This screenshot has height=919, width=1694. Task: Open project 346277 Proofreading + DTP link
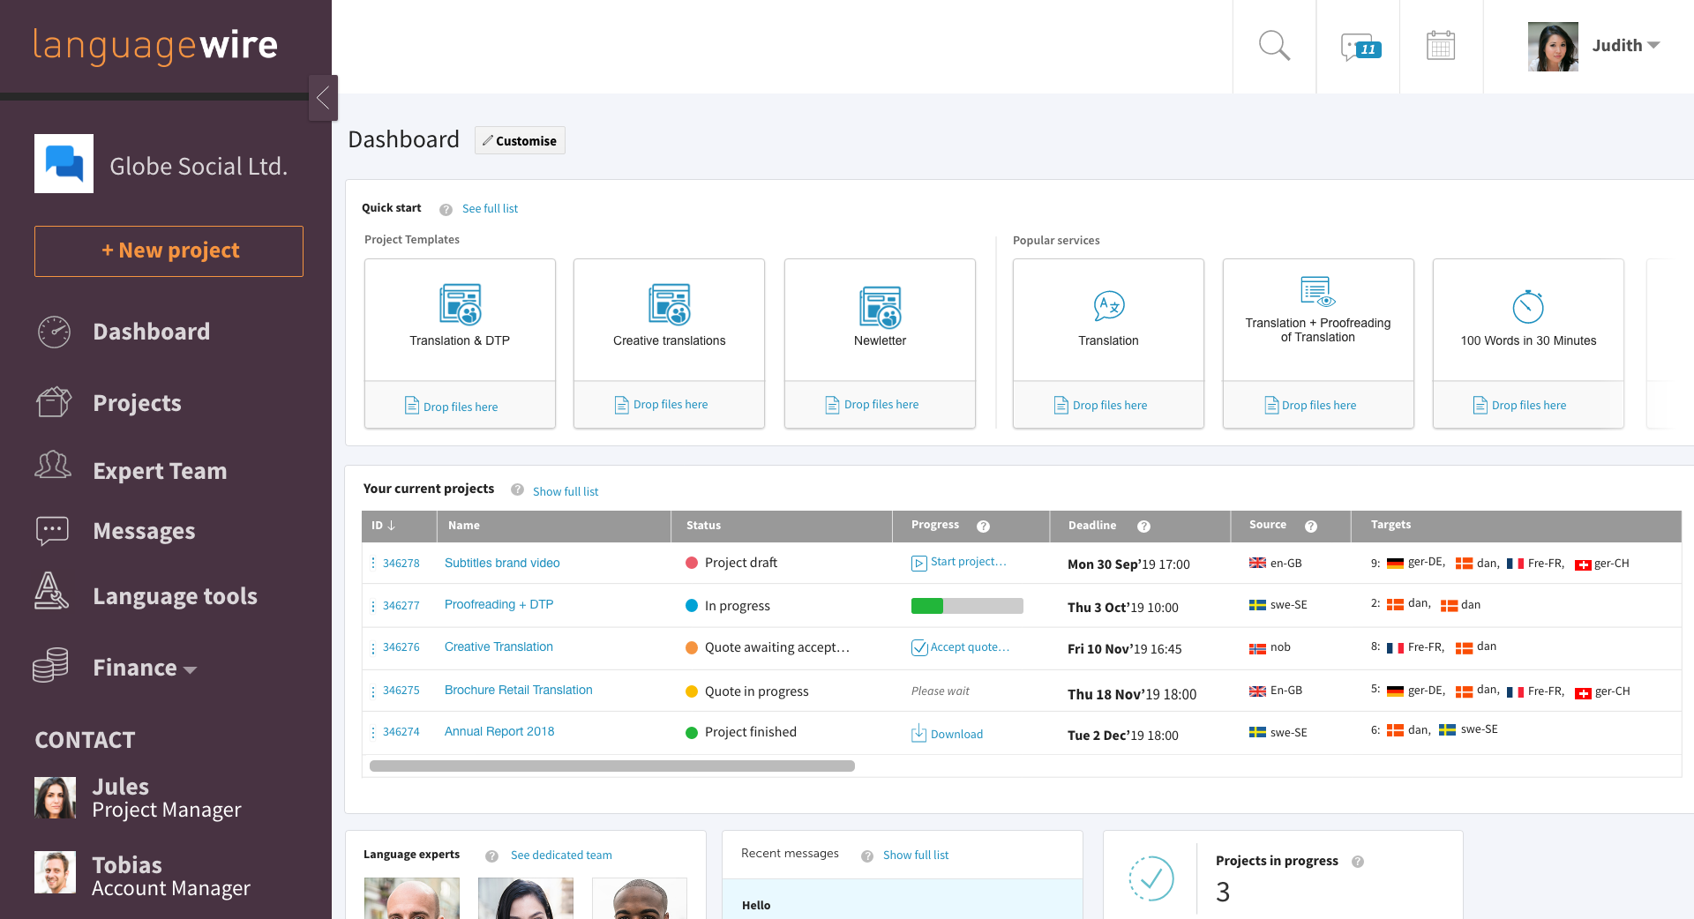498,604
